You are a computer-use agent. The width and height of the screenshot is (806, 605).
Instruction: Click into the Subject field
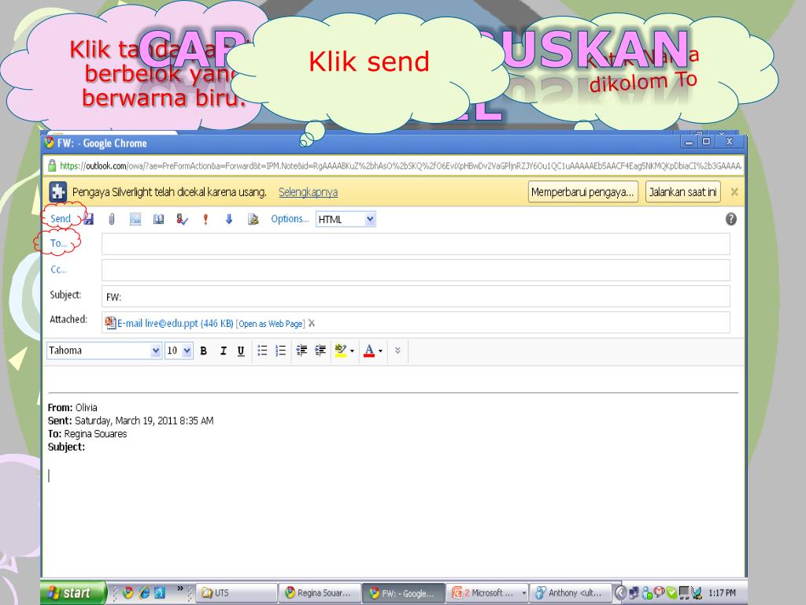(x=416, y=296)
